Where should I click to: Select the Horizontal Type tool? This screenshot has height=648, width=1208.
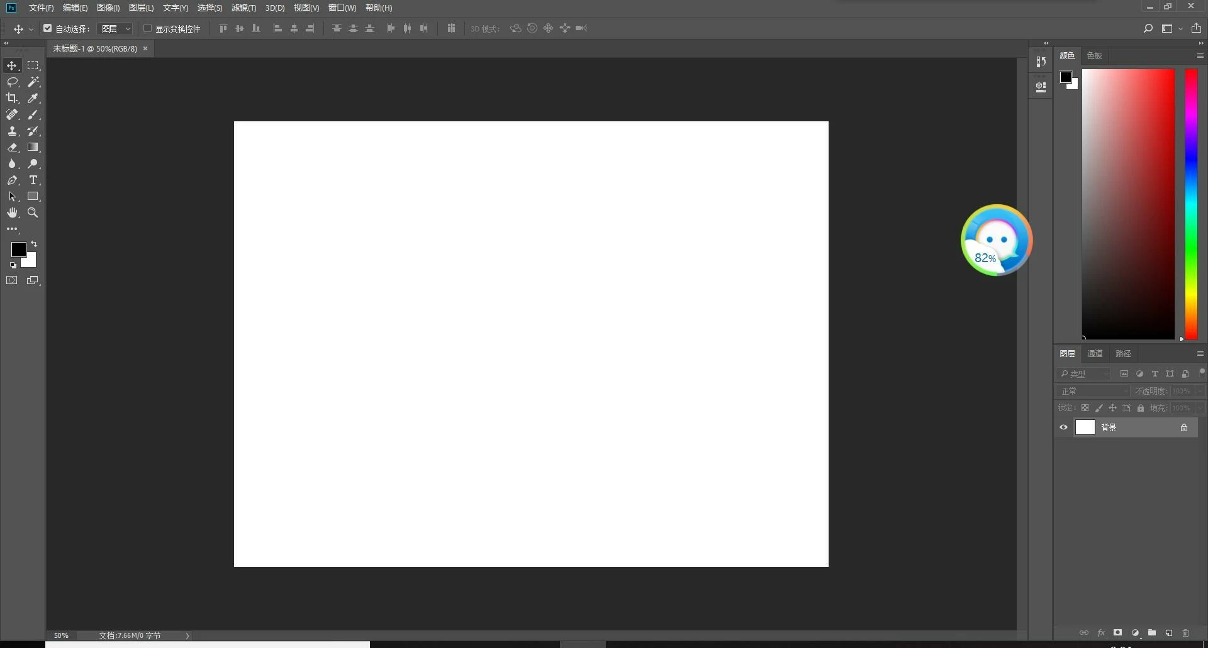pyautogui.click(x=33, y=180)
